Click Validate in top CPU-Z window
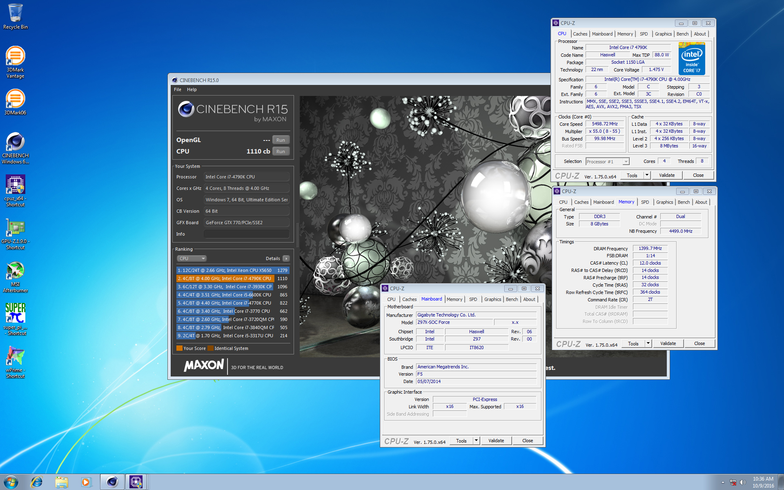The image size is (784, 490). click(x=667, y=175)
